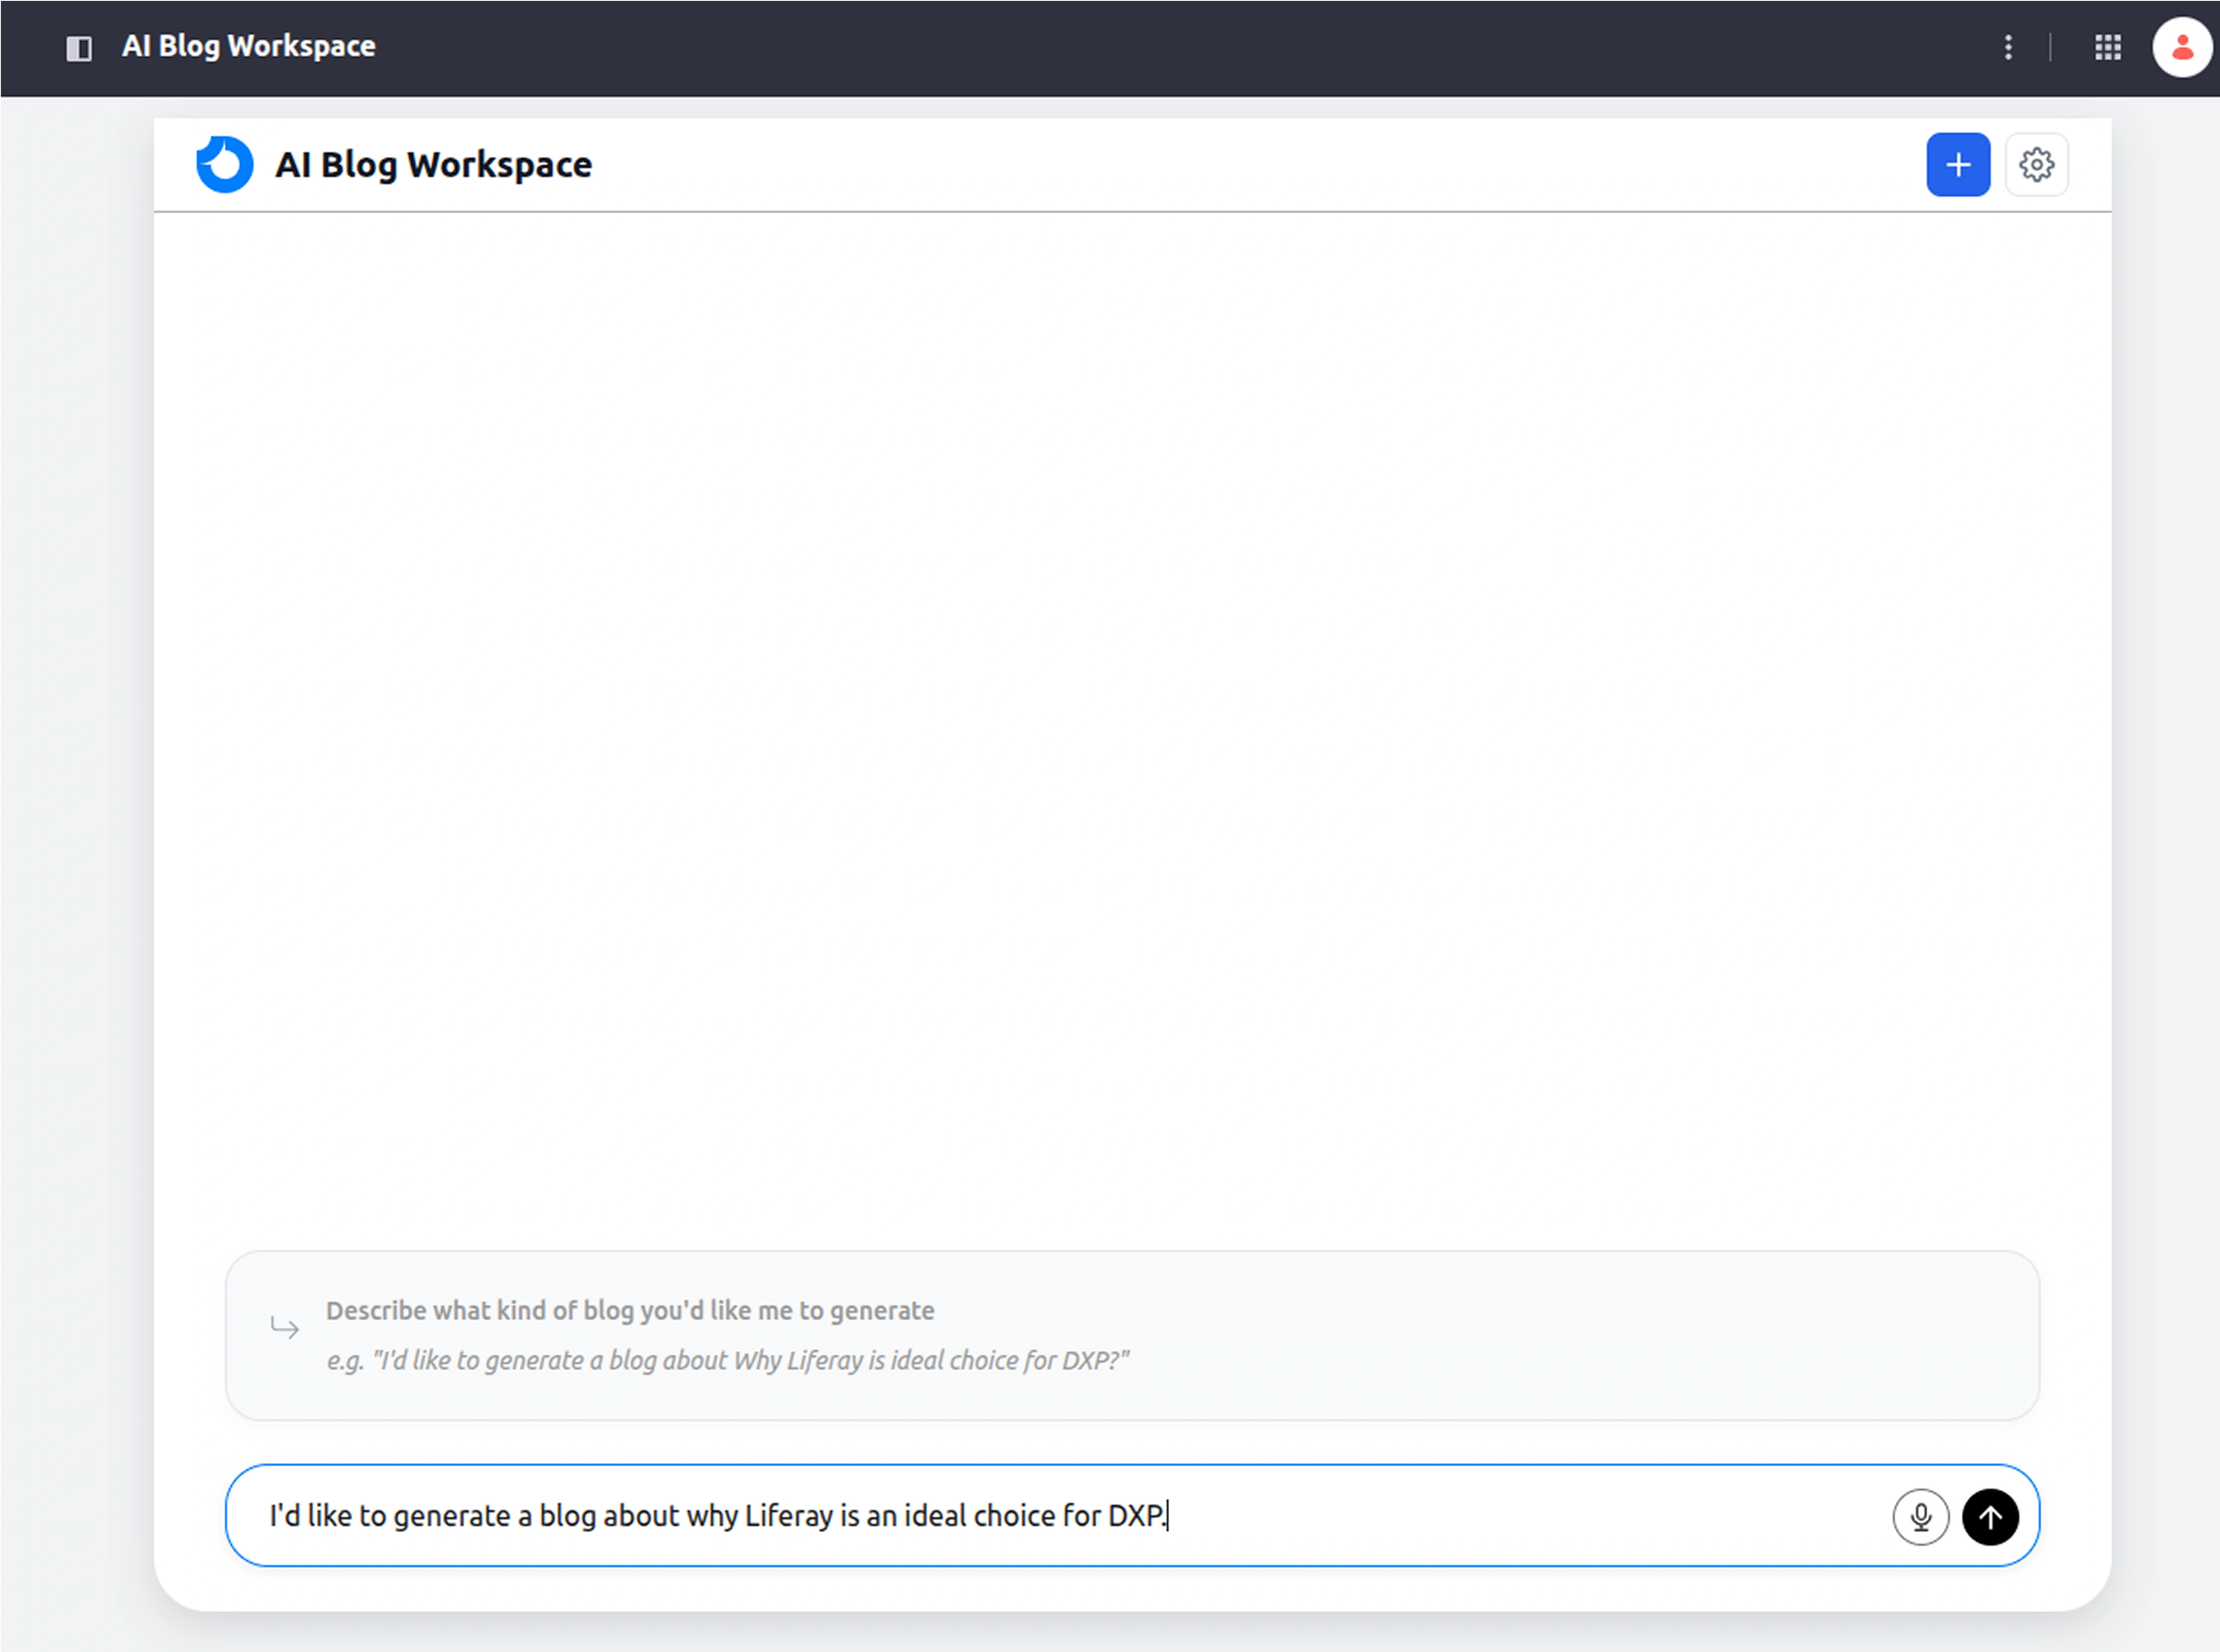Start a new blog with plus button

pyautogui.click(x=1958, y=164)
